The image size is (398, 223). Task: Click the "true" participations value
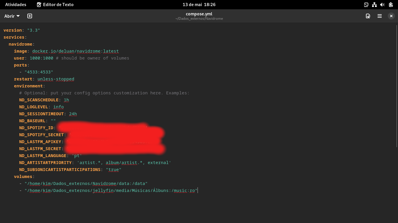114,170
